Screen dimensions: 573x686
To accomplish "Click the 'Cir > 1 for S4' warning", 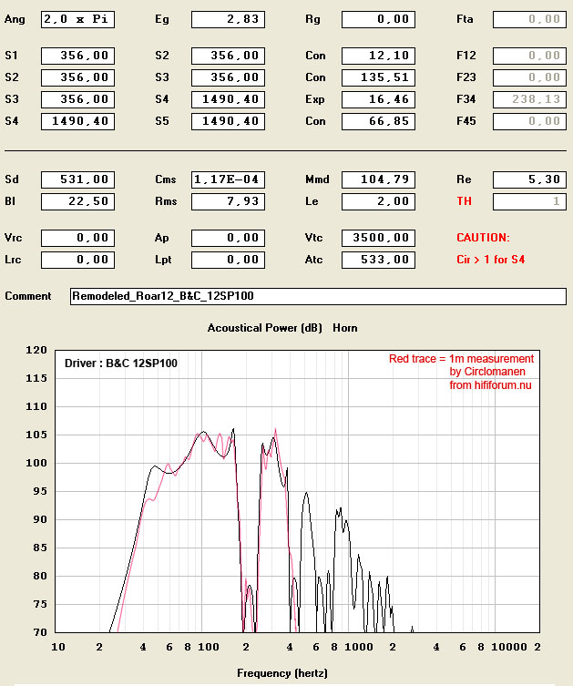I will pos(490,260).
